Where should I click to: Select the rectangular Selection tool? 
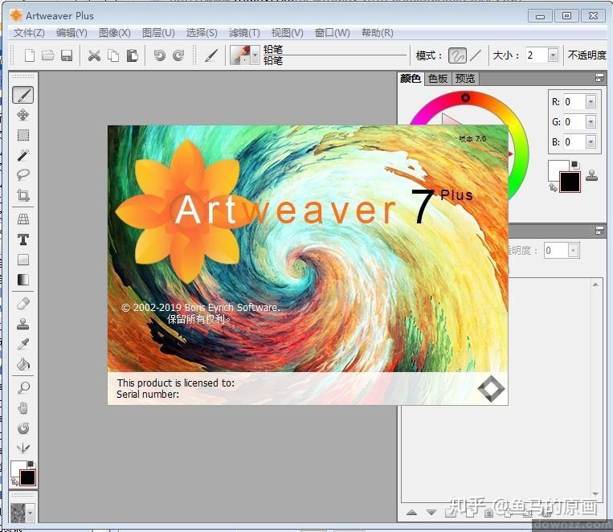pyautogui.click(x=23, y=135)
